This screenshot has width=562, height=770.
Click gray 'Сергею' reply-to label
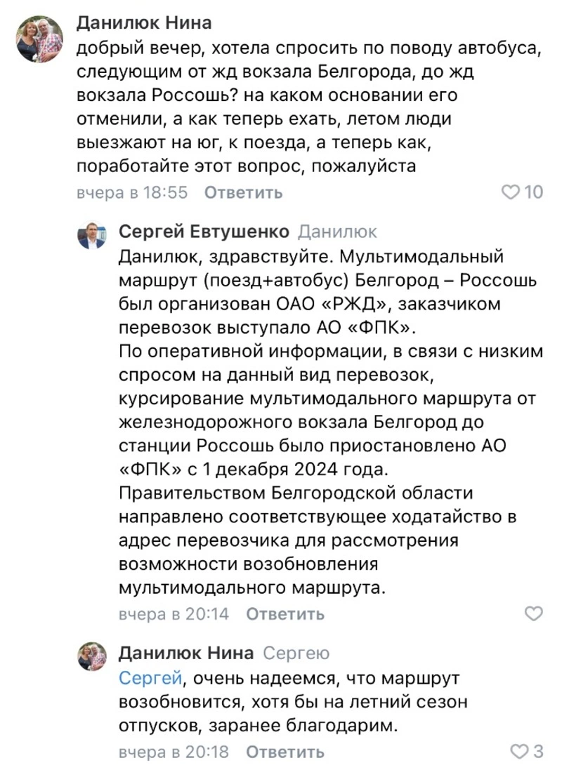[296, 653]
